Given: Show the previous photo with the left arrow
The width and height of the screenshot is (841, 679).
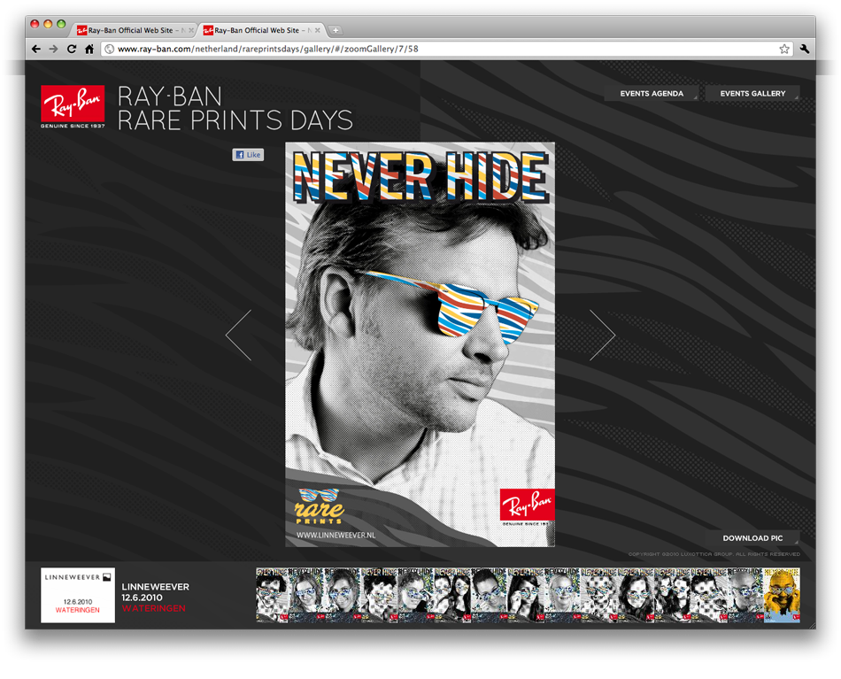Looking at the screenshot, I should [239, 336].
